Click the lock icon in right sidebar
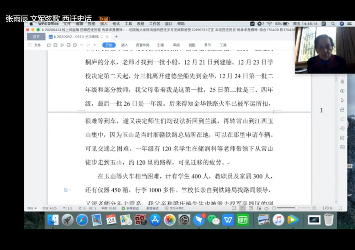This screenshot has height=250, width=355. [342, 109]
